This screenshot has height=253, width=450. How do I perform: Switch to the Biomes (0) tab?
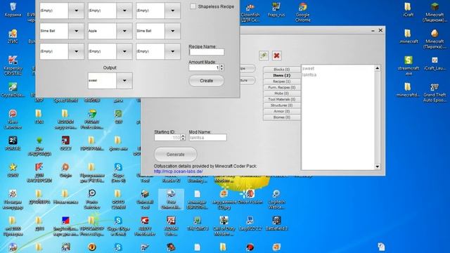click(281, 117)
